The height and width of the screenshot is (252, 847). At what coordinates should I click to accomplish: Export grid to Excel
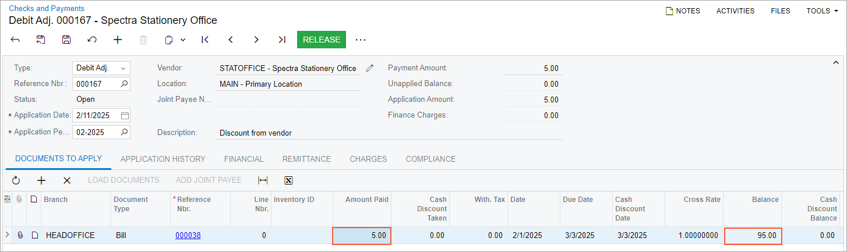288,180
